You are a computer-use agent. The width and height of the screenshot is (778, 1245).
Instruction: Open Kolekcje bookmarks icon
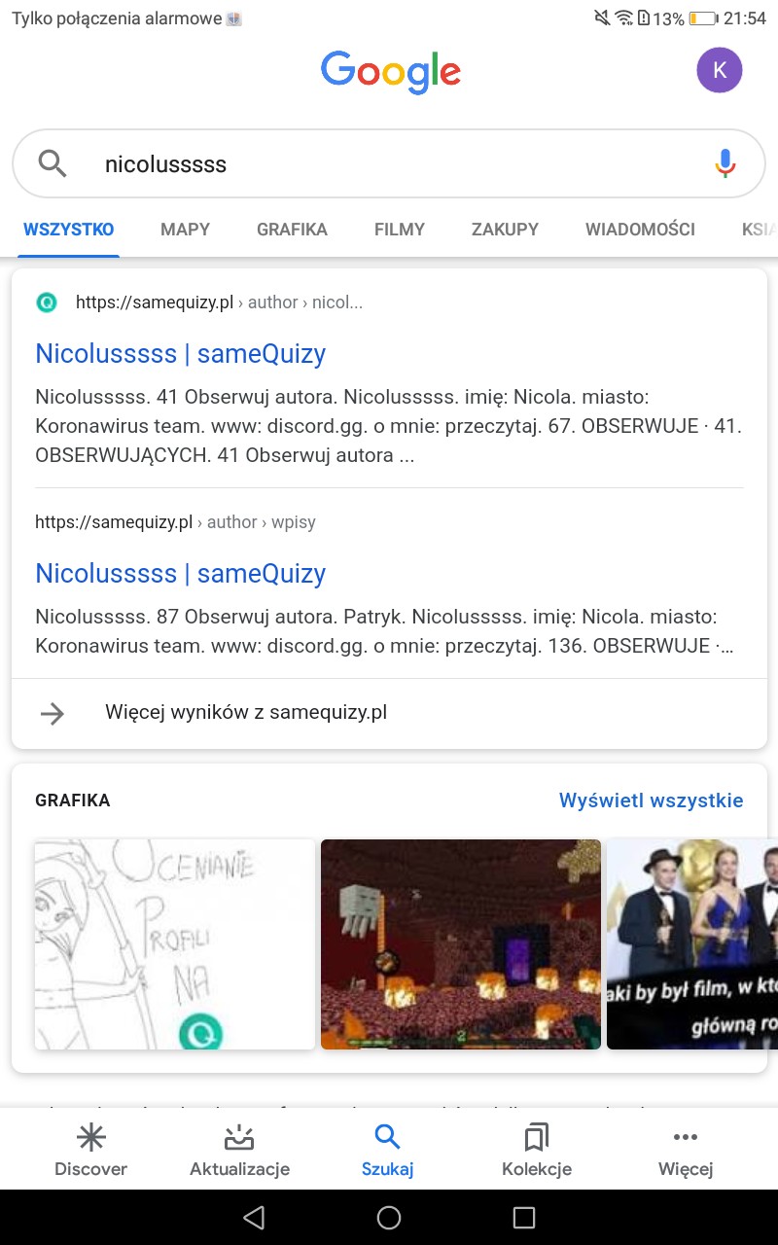(536, 1137)
